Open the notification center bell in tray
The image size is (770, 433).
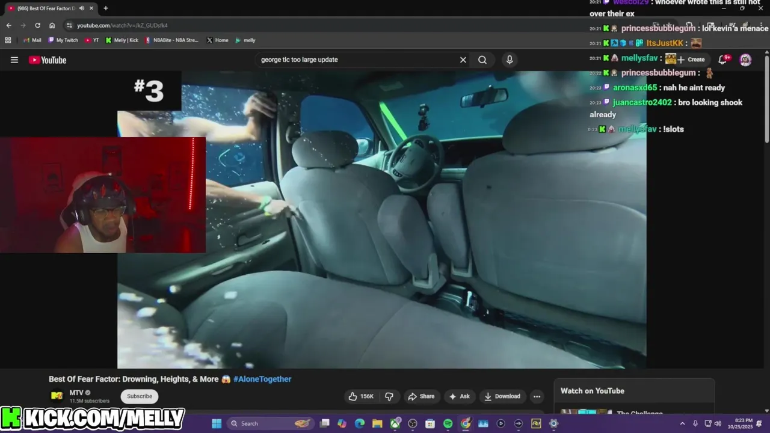(x=760, y=423)
